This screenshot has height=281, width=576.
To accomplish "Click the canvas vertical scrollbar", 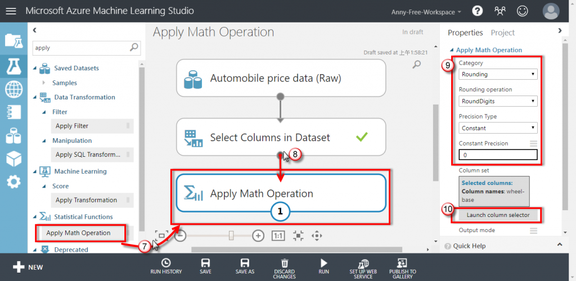I will click(x=436, y=143).
